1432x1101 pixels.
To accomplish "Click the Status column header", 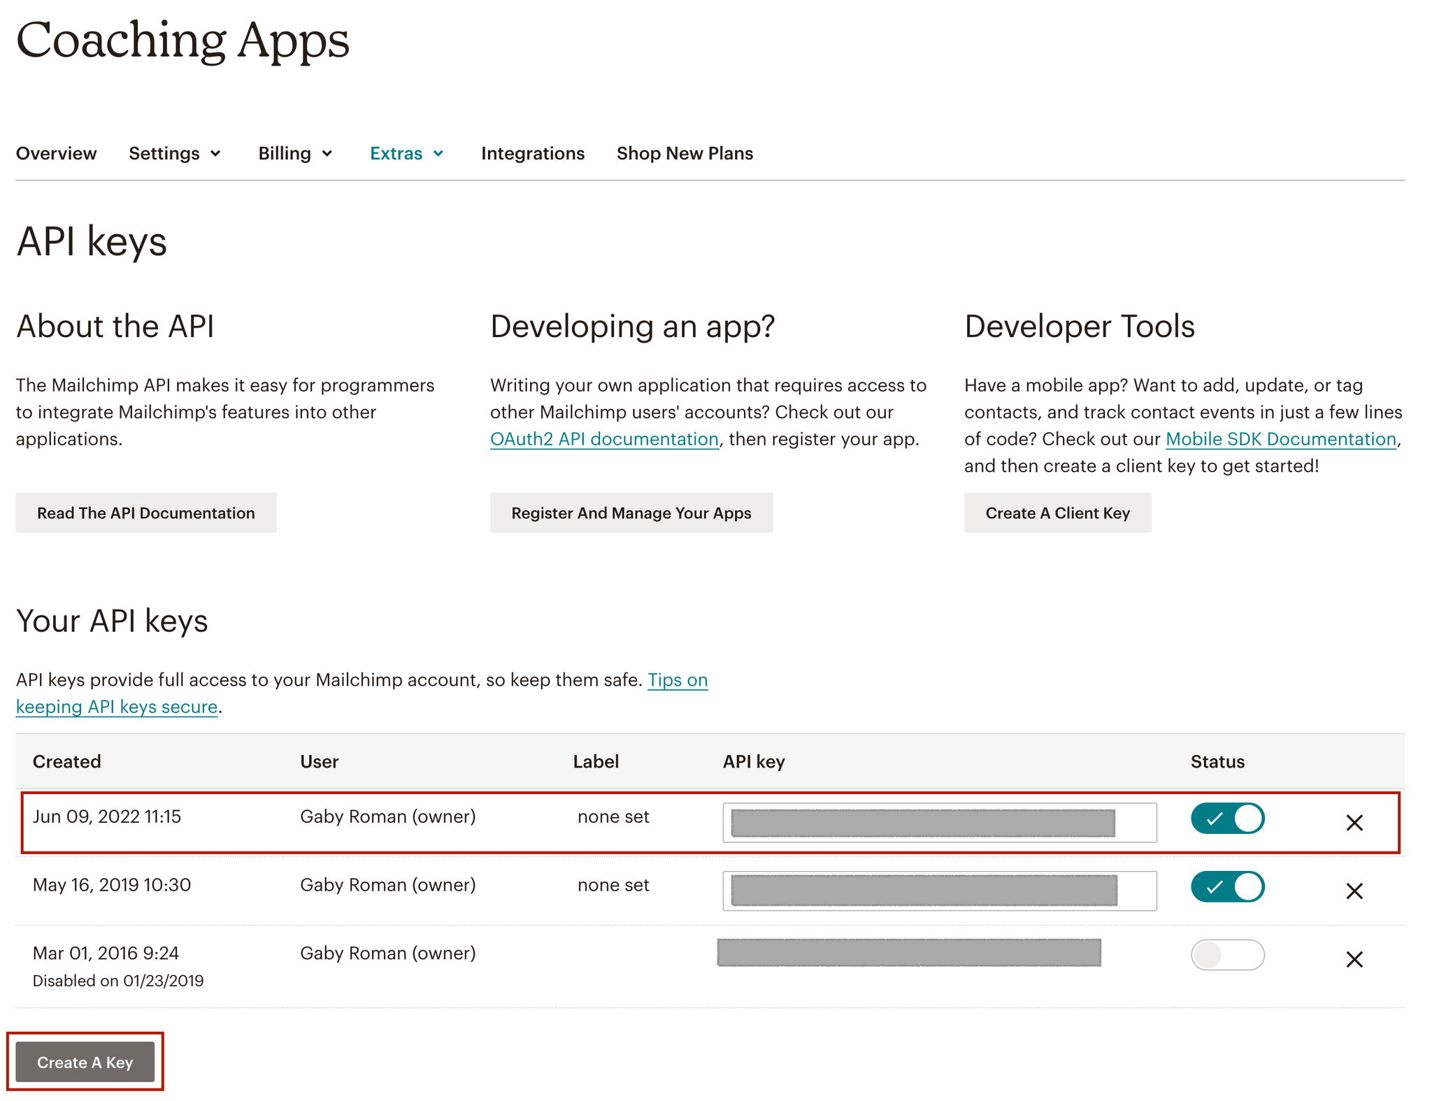I will [1217, 761].
